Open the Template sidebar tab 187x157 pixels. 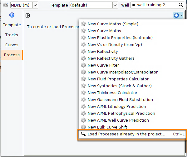pyautogui.click(x=12, y=25)
